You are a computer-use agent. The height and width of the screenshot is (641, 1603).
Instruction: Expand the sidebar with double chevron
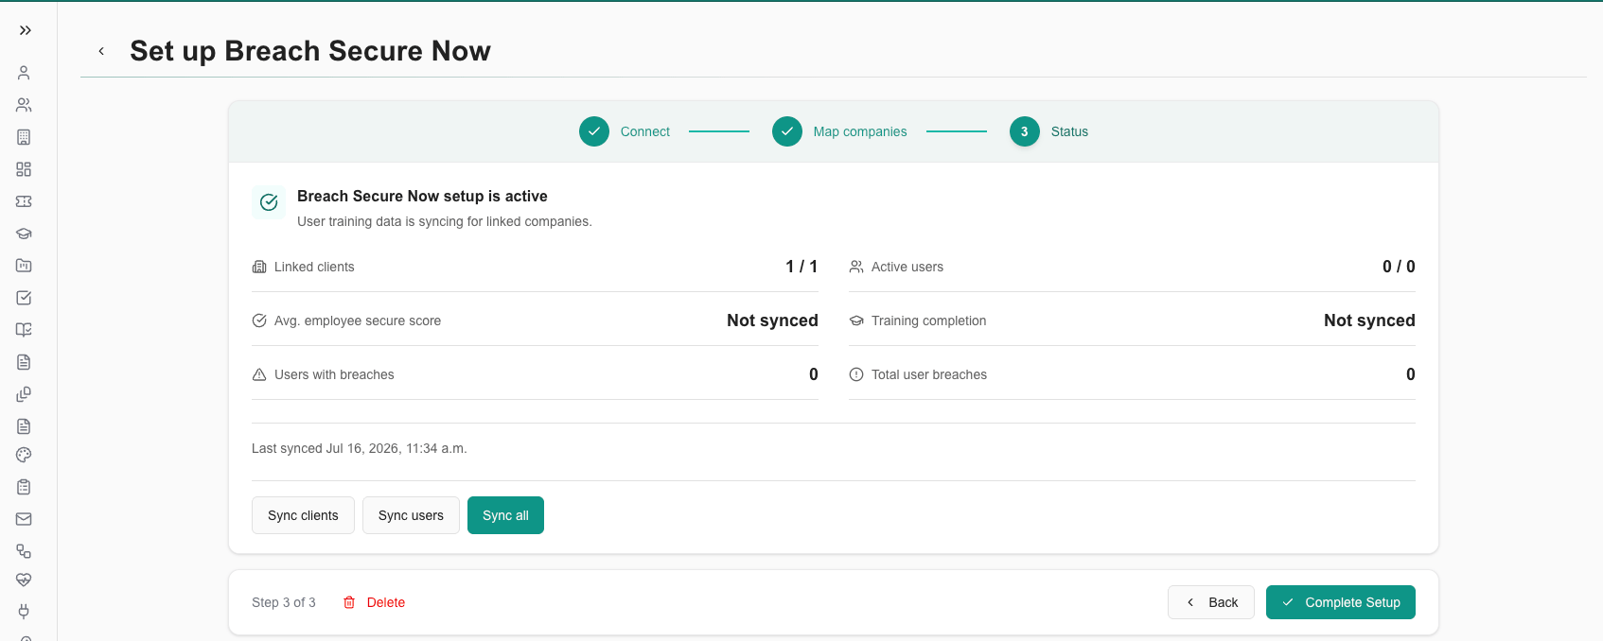[x=26, y=30]
